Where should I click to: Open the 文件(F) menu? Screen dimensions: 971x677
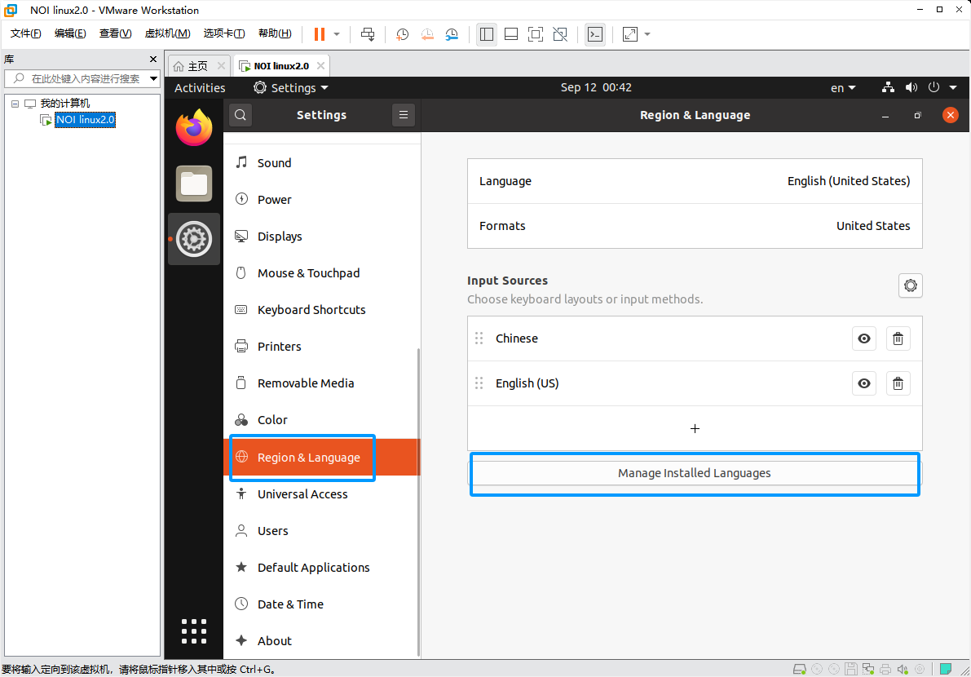26,33
